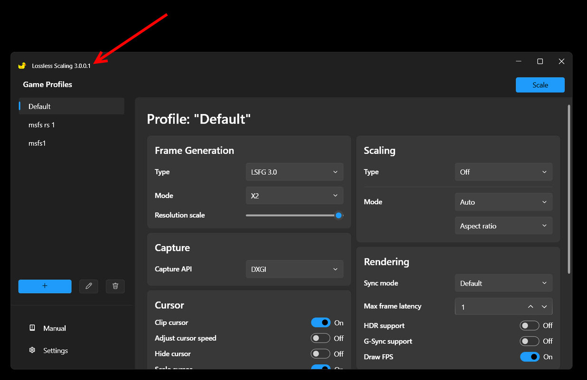The height and width of the screenshot is (380, 587).
Task: Click the Settings gear icon
Action: click(32, 350)
